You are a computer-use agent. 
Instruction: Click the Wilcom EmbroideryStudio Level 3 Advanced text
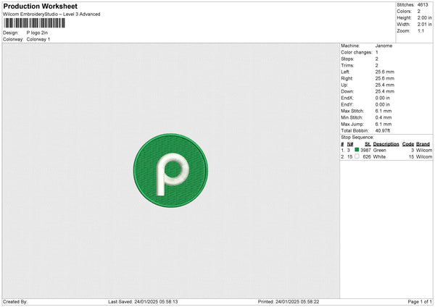(51, 14)
